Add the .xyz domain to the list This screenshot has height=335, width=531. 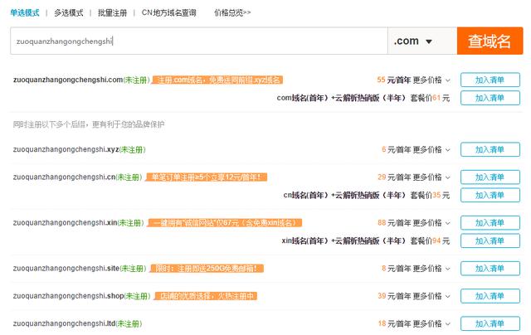490,149
